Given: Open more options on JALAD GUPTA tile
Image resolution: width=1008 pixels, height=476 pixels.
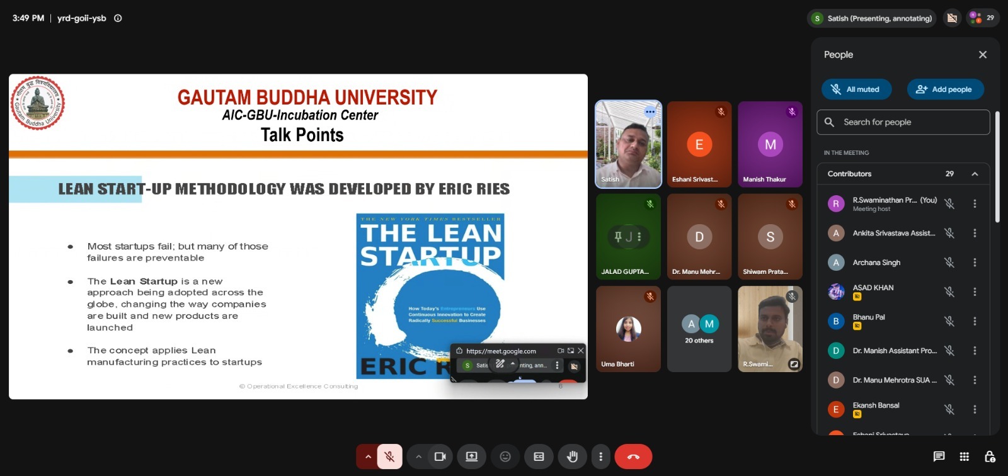Looking at the screenshot, I should (639, 237).
